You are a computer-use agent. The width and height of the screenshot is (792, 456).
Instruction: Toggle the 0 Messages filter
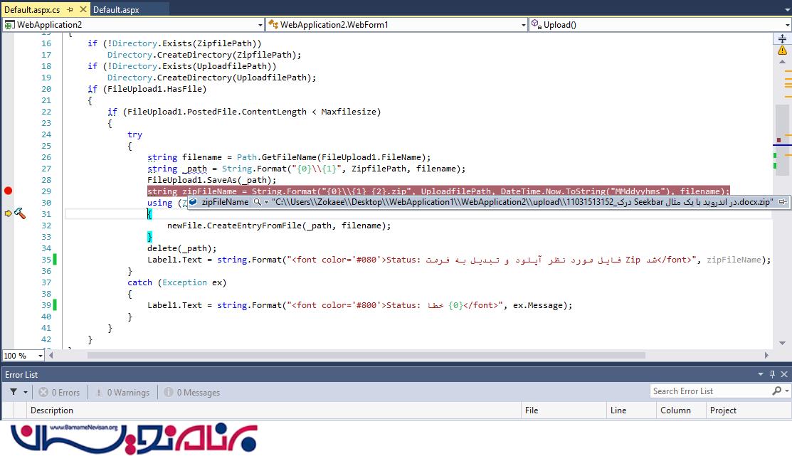(x=191, y=392)
